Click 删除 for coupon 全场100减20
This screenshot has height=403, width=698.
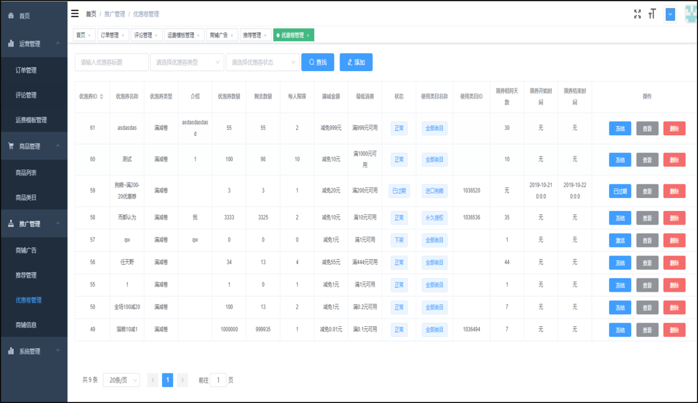(x=674, y=308)
